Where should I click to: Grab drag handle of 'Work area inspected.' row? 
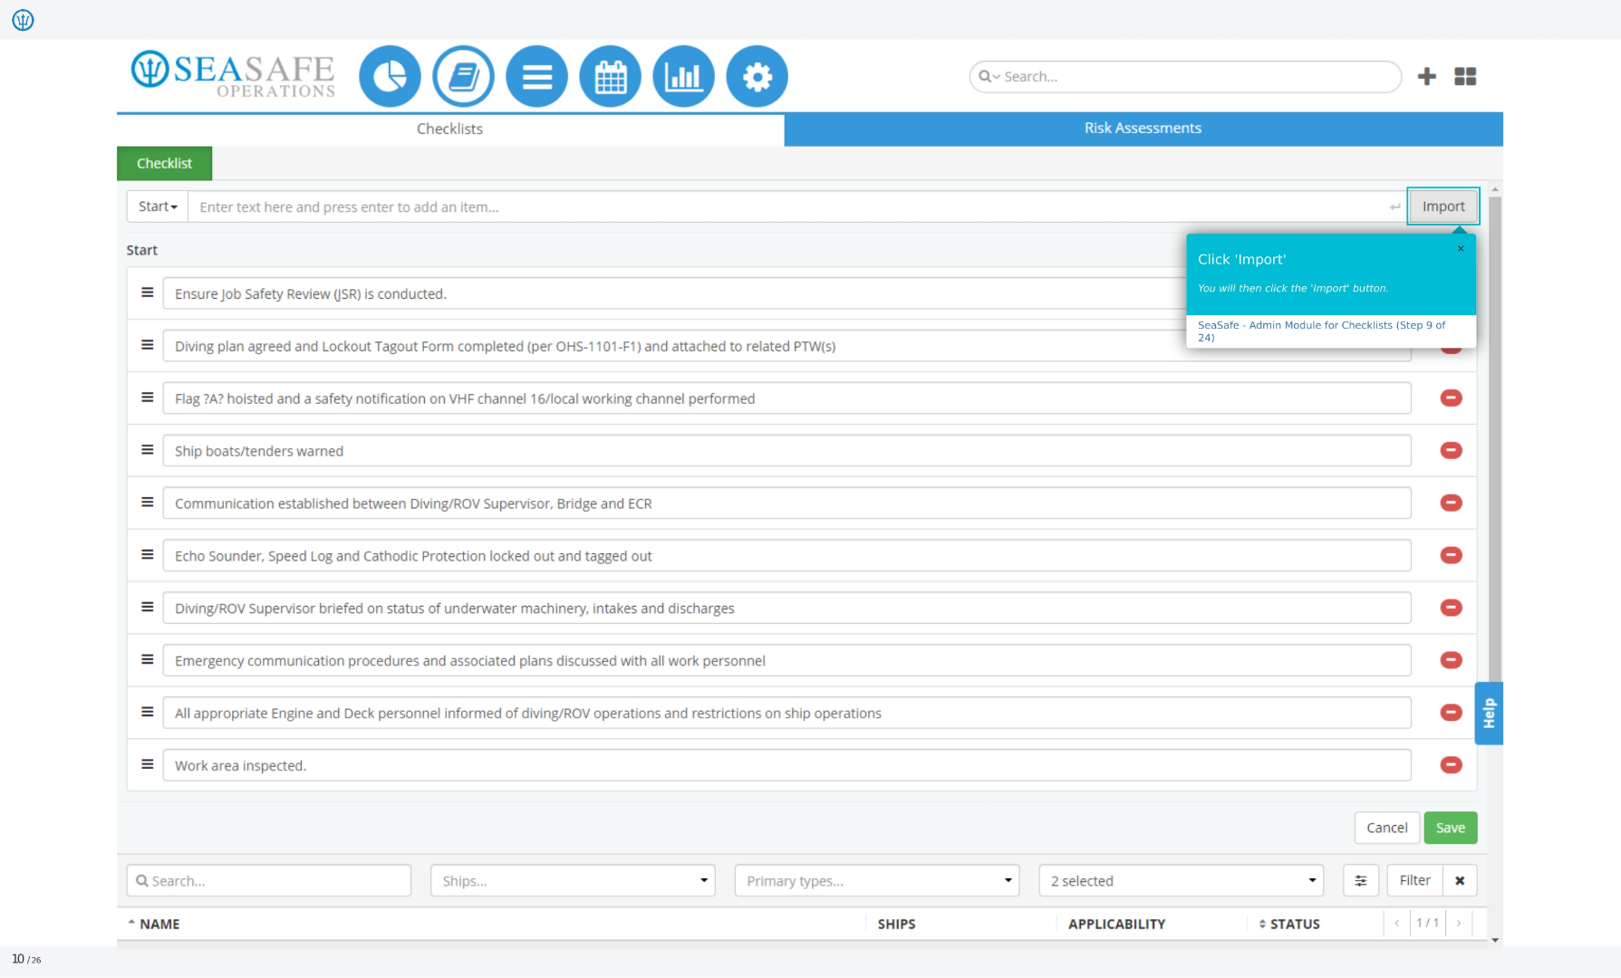(147, 765)
